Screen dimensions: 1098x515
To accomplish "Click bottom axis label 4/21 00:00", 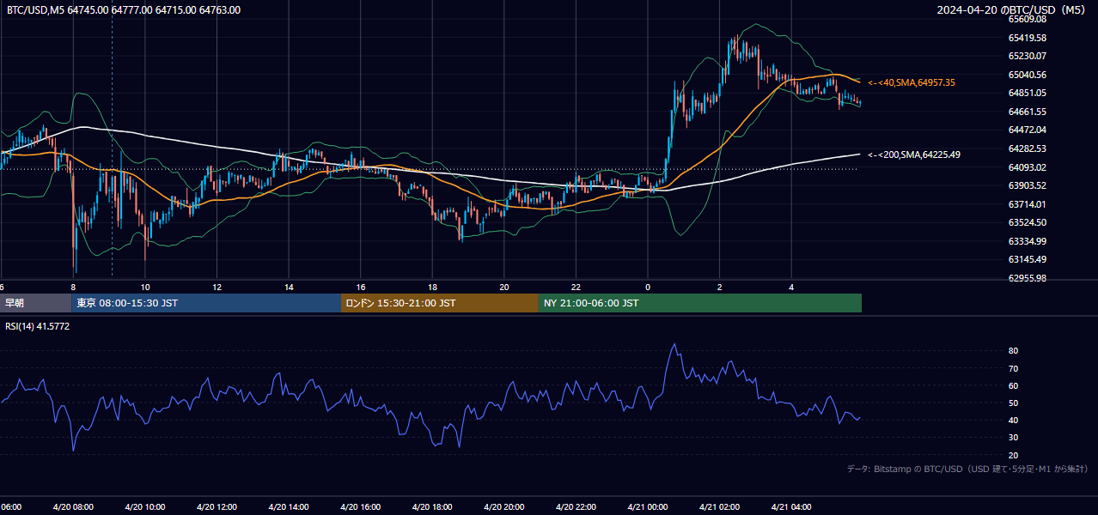I will pyautogui.click(x=648, y=507).
